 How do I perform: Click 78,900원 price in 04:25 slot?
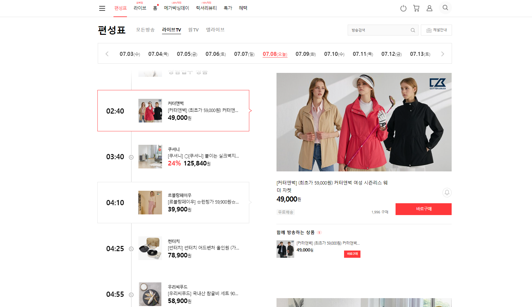click(x=179, y=255)
